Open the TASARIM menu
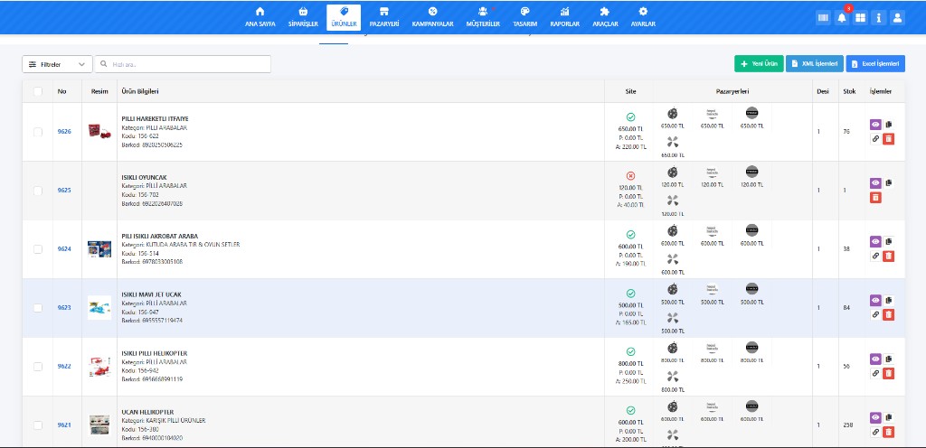Image resolution: width=926 pixels, height=448 pixels. click(x=525, y=18)
